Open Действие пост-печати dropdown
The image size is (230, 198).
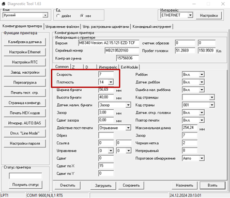point(128,128)
